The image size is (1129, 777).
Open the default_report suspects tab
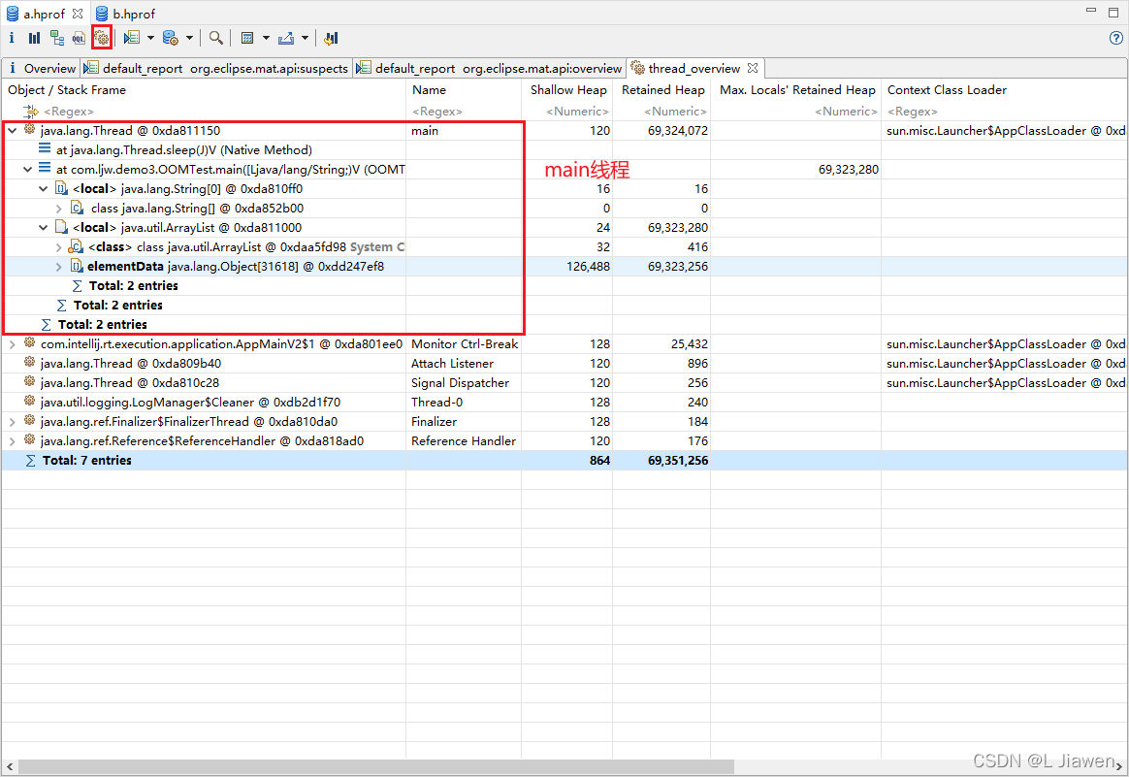pyautogui.click(x=216, y=69)
